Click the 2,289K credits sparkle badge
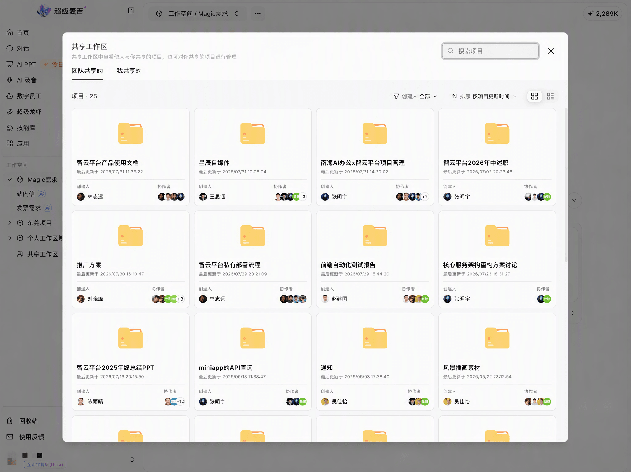631x472 pixels. tap(603, 13)
